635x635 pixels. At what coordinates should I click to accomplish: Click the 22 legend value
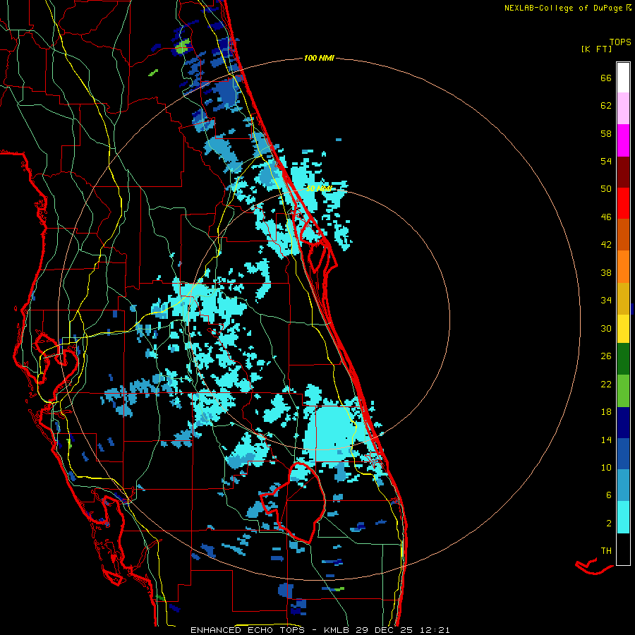(606, 384)
